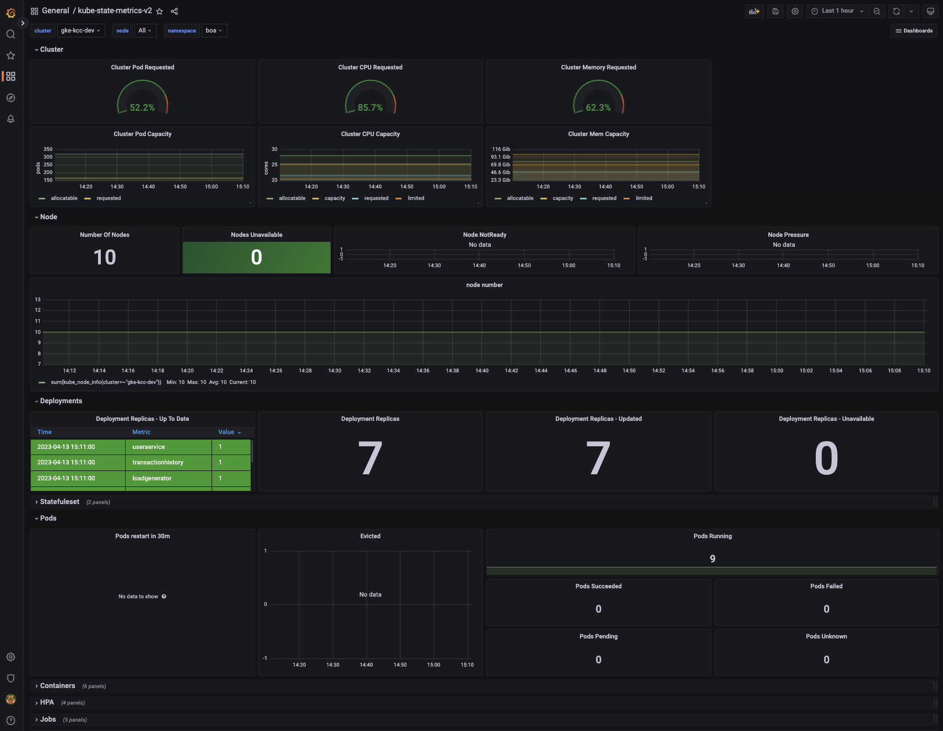Click the Add panel icon in the toolbar

754,11
